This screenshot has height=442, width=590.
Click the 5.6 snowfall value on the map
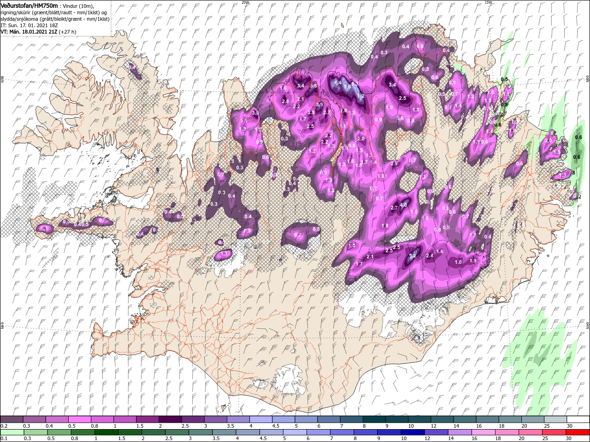(348, 86)
